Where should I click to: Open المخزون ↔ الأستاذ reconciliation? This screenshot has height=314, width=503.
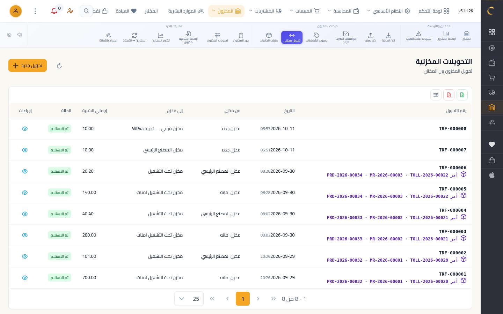(x=134, y=37)
